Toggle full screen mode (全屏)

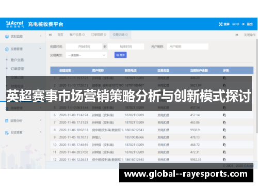pos(224,24)
